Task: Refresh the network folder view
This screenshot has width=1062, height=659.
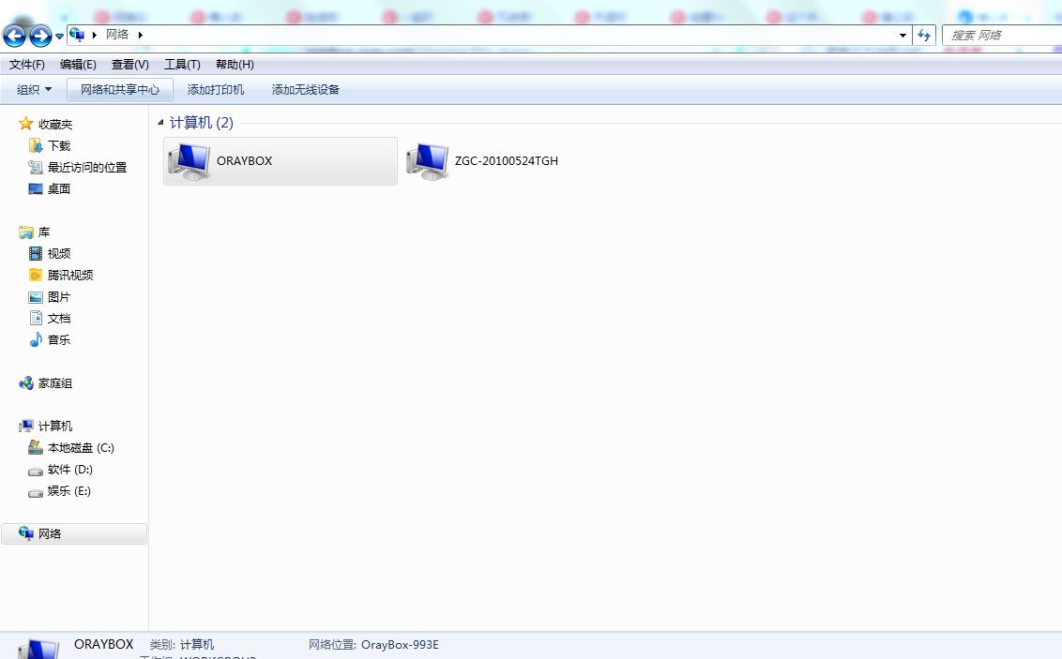Action: click(924, 36)
